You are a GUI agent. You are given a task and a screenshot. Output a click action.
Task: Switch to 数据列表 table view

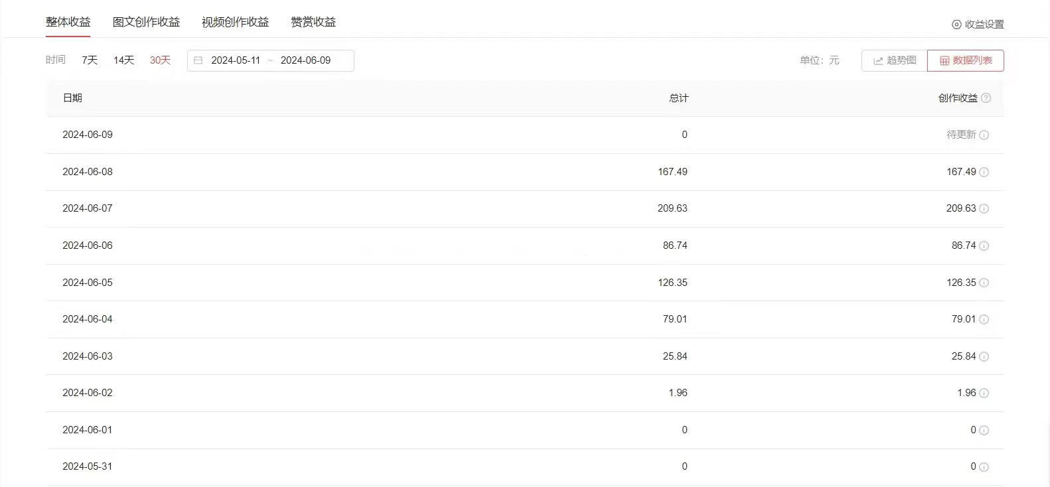tap(966, 60)
